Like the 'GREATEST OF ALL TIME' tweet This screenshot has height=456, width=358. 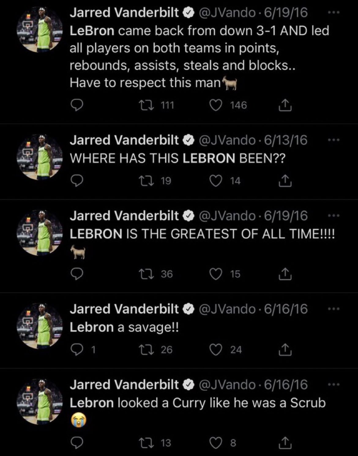[216, 274]
